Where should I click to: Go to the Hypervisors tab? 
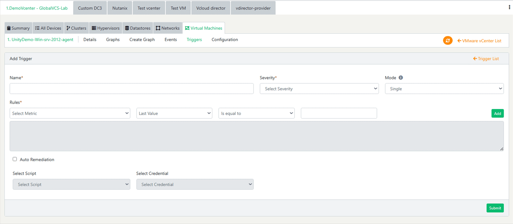[x=105, y=28]
